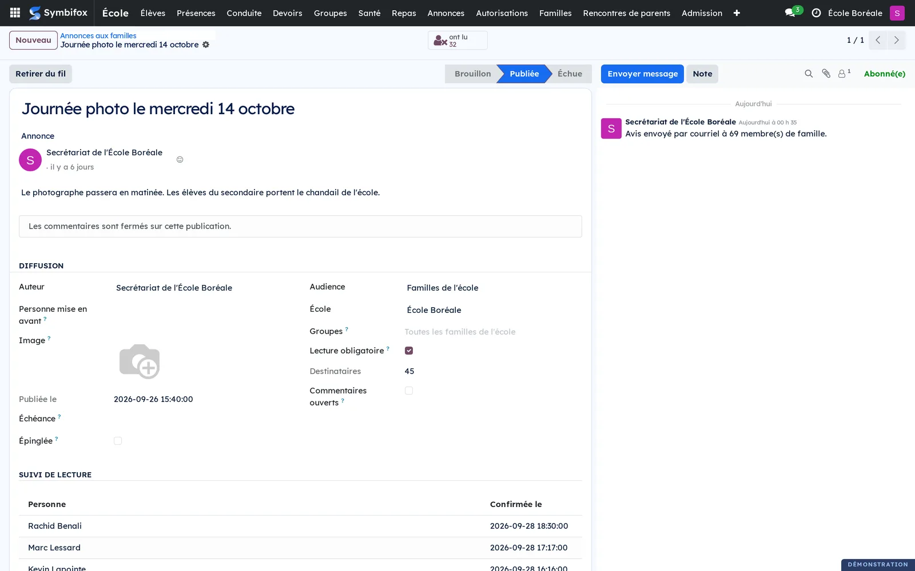Open Rencontres de parents menu
The width and height of the screenshot is (915, 571).
coord(627,13)
